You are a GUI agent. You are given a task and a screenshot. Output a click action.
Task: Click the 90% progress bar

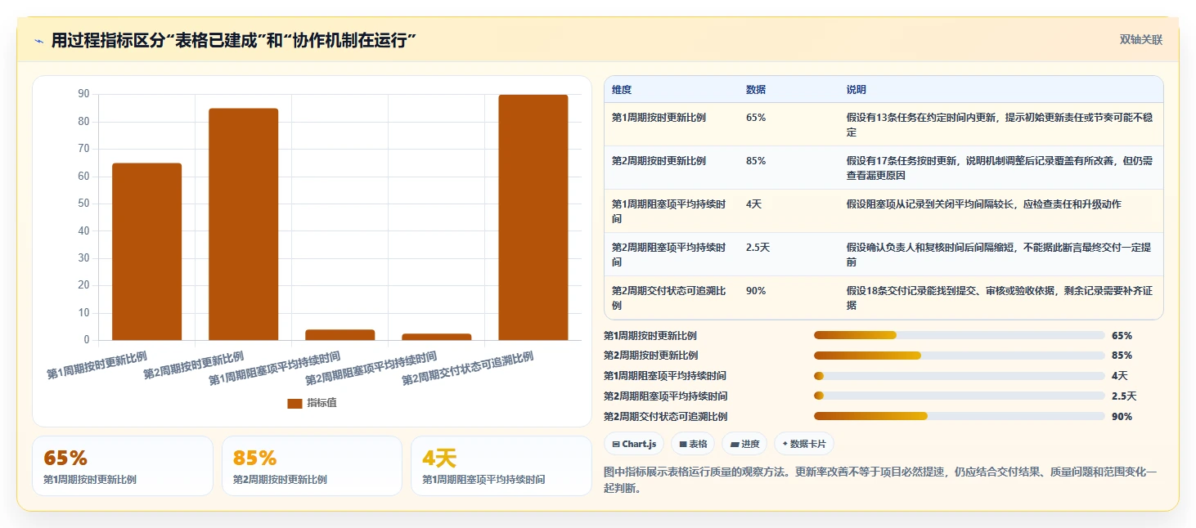[x=959, y=416]
